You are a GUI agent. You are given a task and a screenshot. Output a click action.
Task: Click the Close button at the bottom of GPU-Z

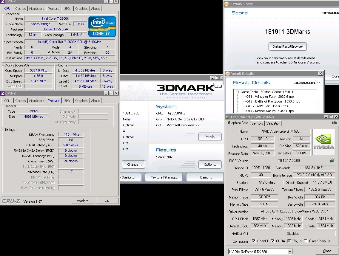tap(327, 251)
